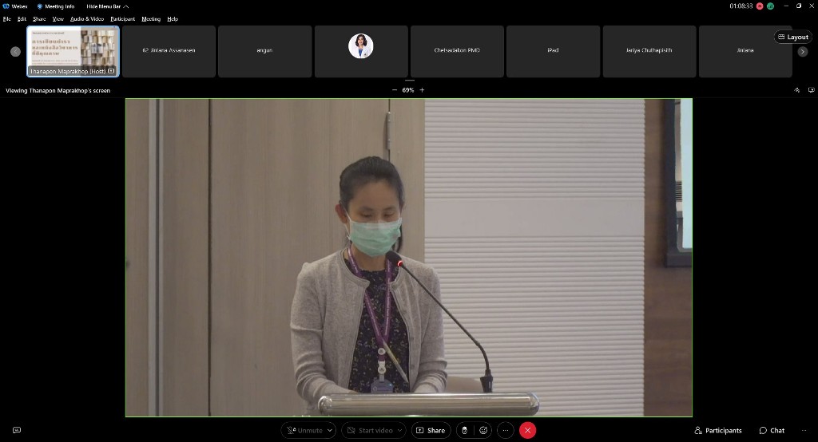818x442 pixels.
Task: Expand video options arrow beside Start video
Action: click(400, 430)
